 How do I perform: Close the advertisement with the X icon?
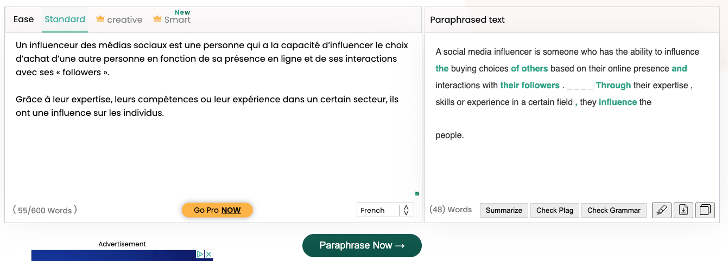click(208, 254)
